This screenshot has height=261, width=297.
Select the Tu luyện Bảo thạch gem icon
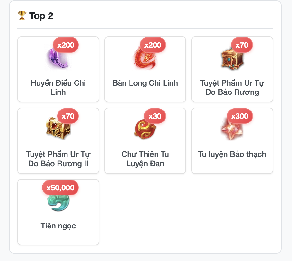pyautogui.click(x=232, y=129)
